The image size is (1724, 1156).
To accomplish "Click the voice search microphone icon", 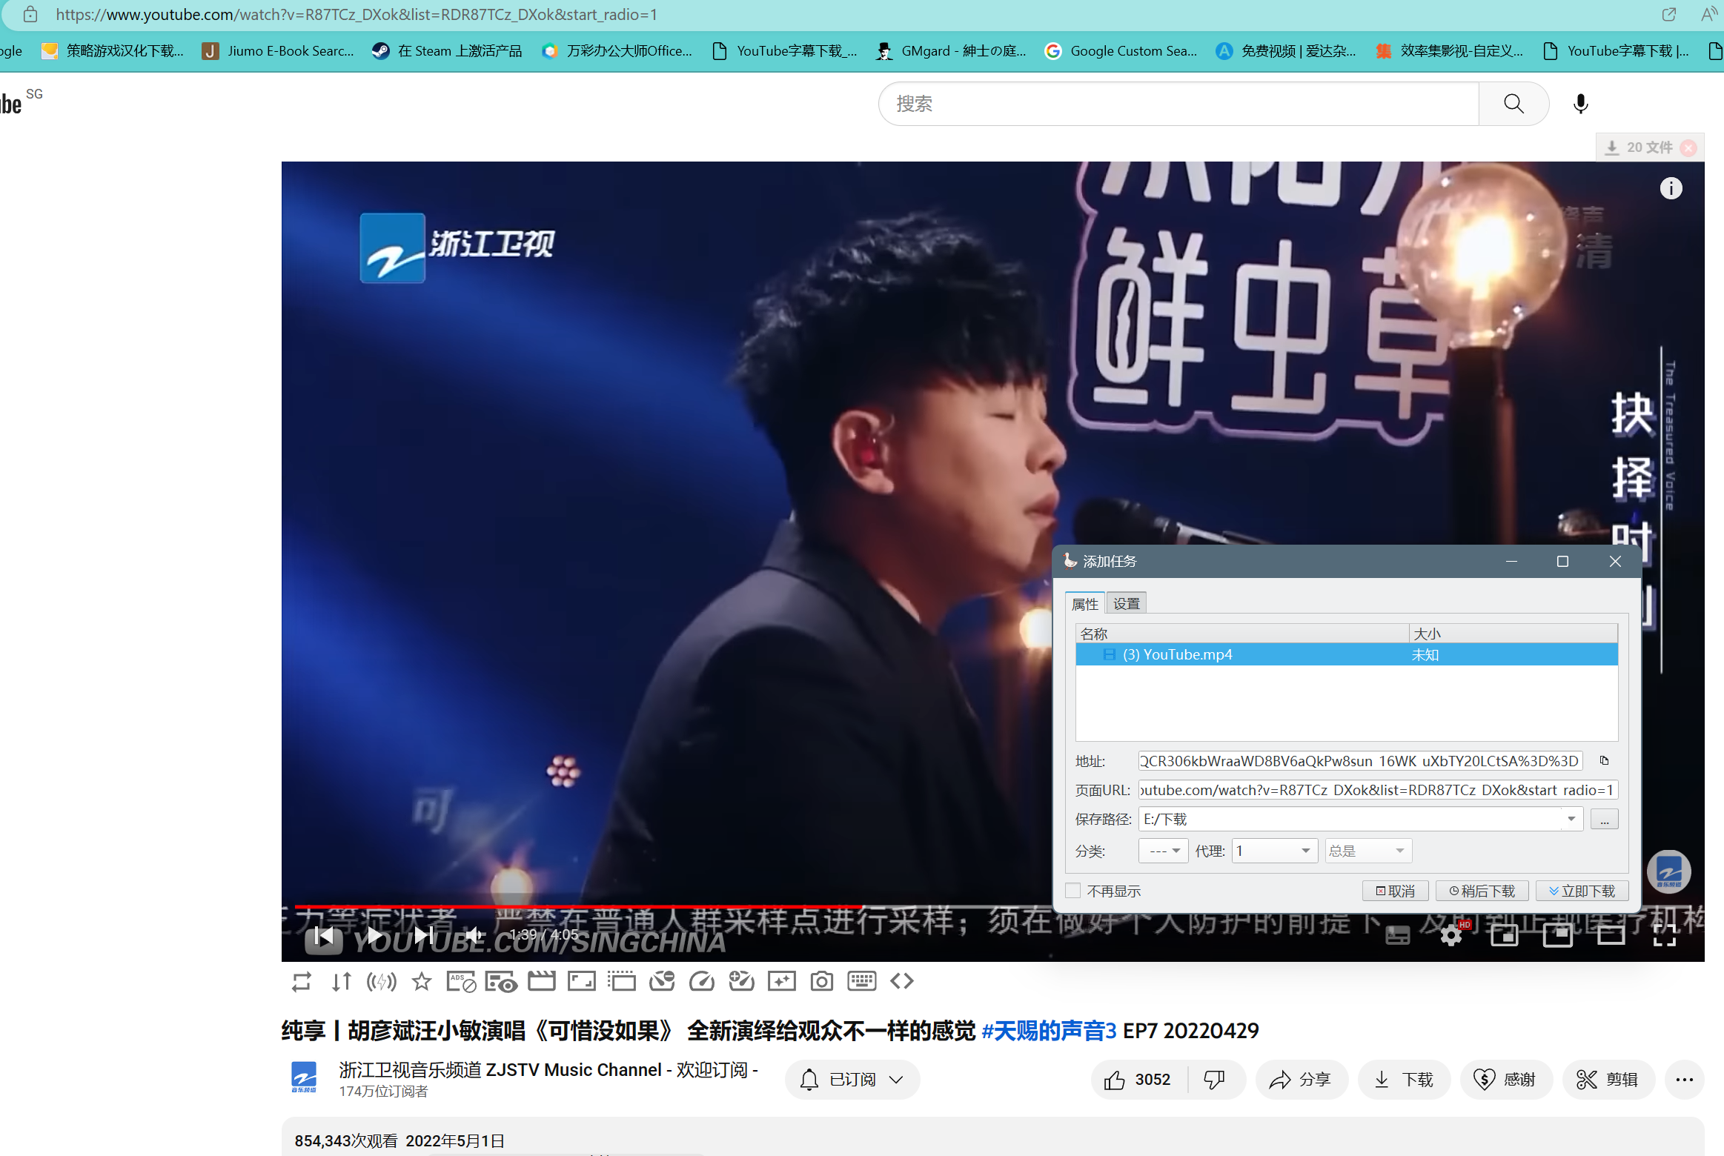I will point(1580,104).
